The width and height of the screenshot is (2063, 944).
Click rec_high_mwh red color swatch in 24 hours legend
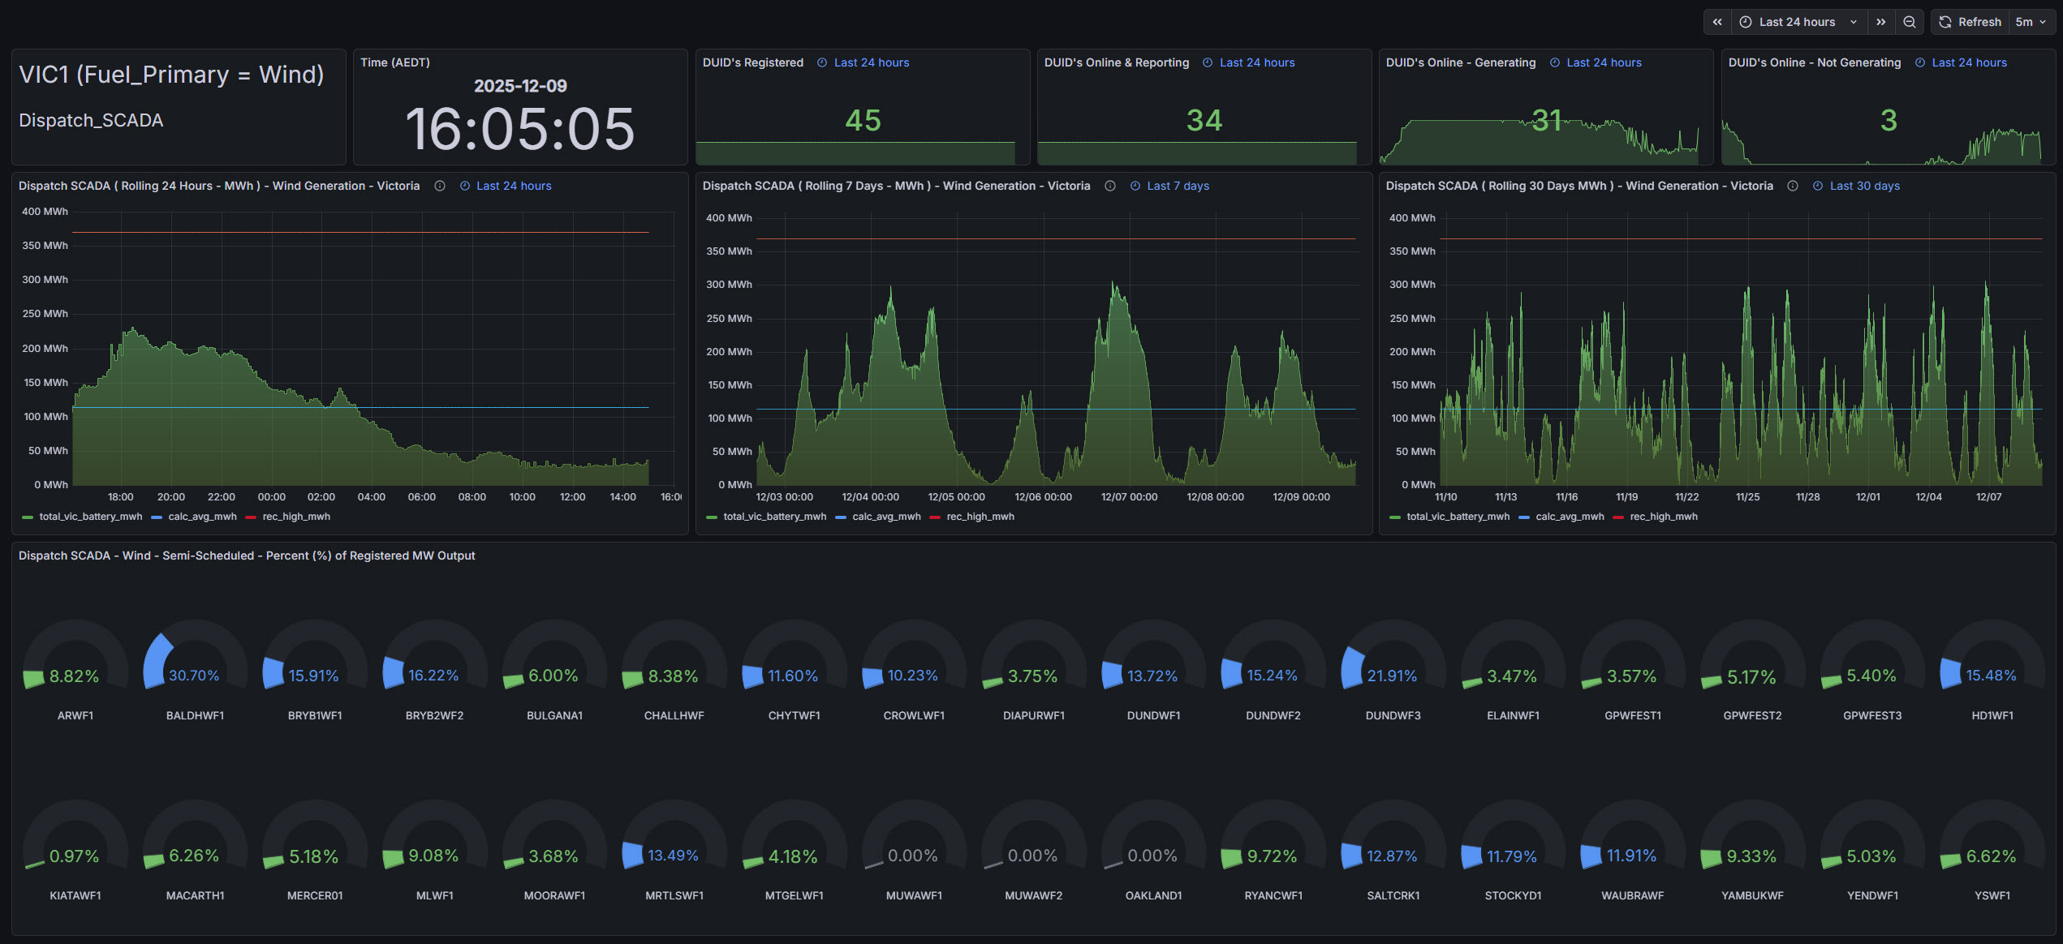pyautogui.click(x=251, y=517)
